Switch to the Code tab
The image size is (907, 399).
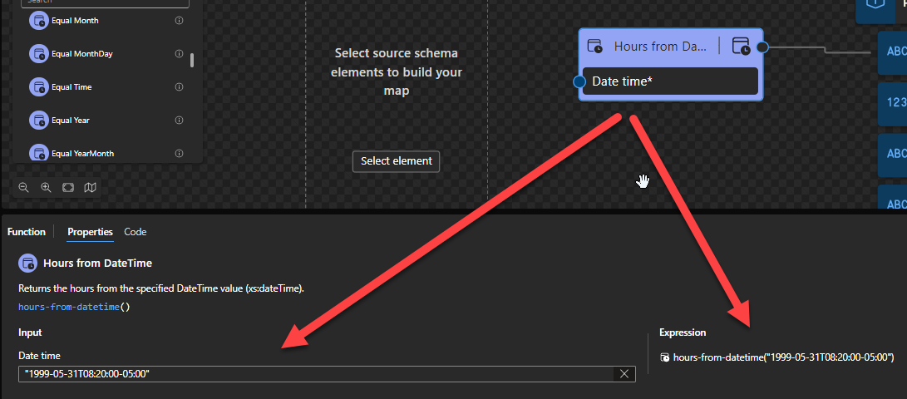coord(136,232)
